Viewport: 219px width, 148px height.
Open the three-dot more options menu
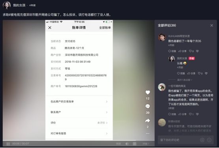[147, 134]
